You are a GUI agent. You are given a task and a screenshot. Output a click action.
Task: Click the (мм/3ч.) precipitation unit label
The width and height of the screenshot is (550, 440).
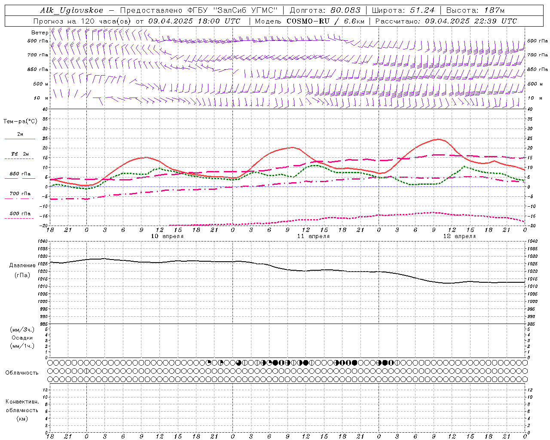(22, 330)
